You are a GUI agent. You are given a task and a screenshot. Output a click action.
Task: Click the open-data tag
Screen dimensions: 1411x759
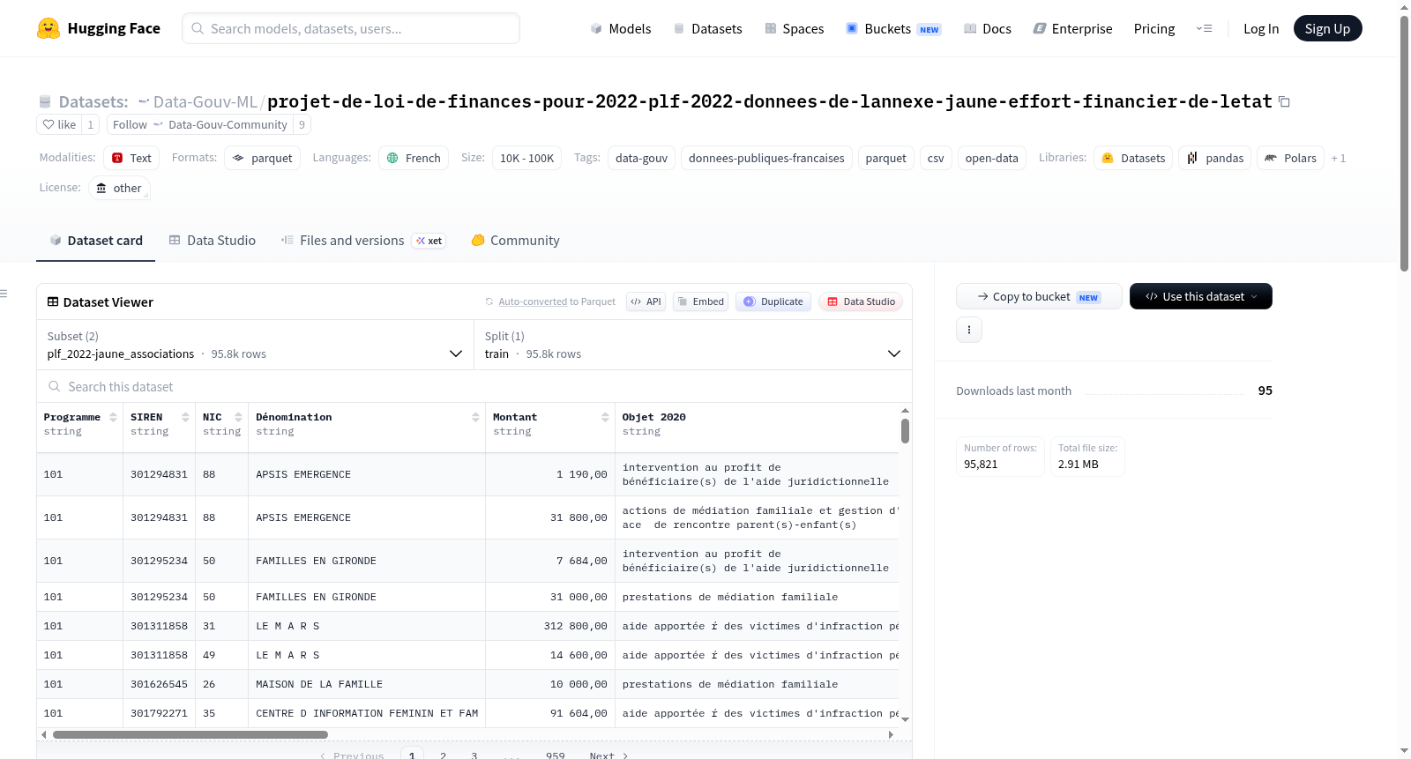tap(991, 158)
